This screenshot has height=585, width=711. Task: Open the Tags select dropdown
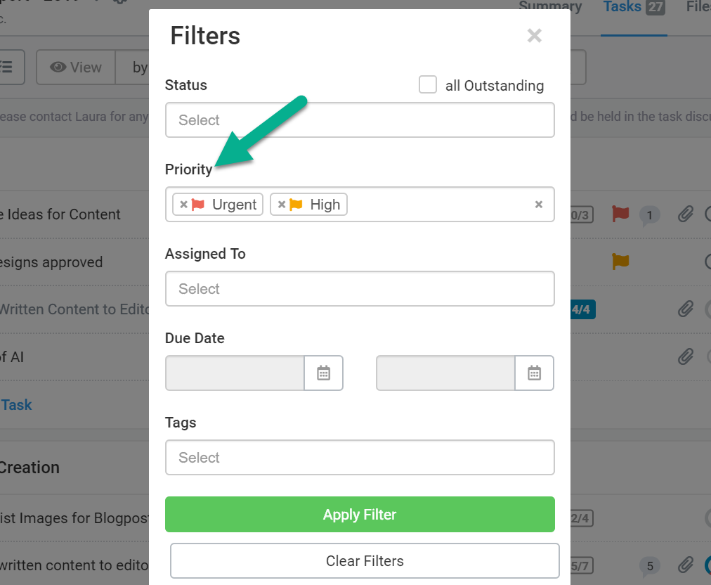360,458
